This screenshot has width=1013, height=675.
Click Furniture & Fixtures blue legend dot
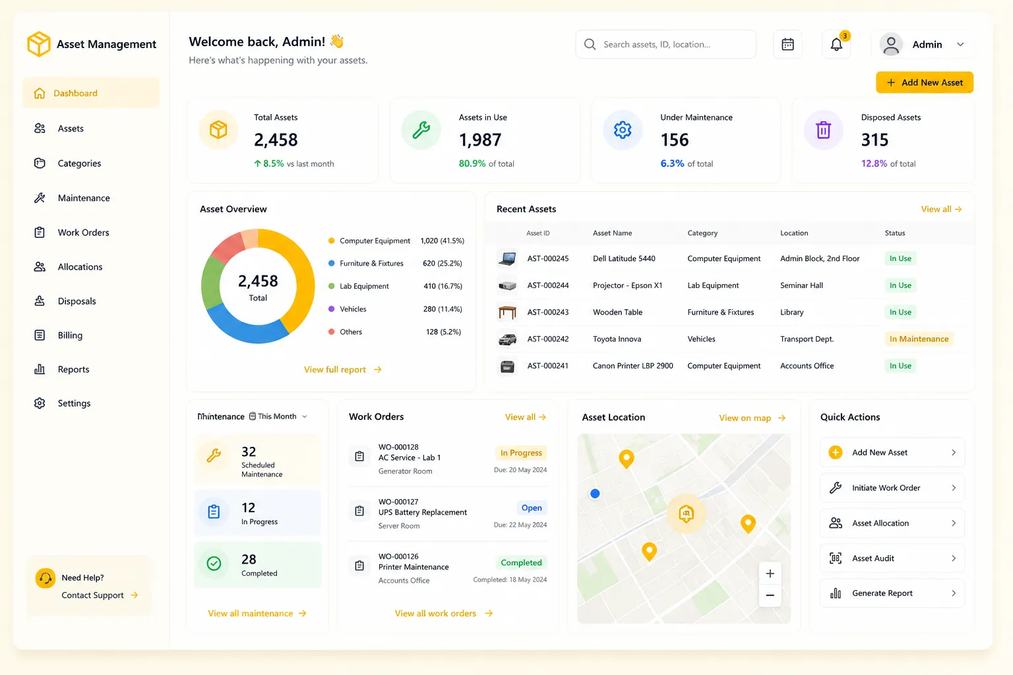[331, 263]
